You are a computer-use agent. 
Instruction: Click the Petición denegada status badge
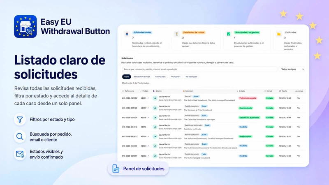(x=248, y=98)
